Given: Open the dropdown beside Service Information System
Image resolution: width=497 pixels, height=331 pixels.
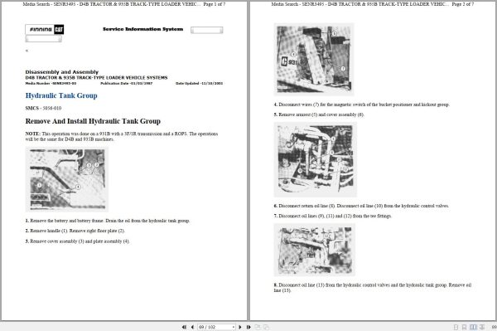Looking at the screenshot, I should click(206, 30).
